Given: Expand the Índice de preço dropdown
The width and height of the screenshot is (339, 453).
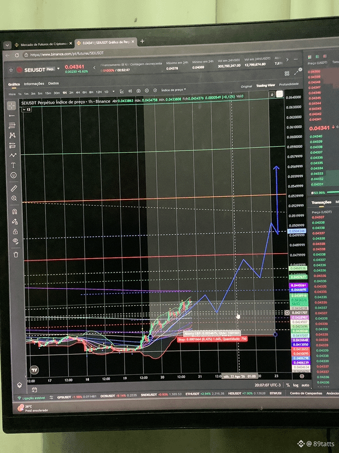Looking at the screenshot, I should coord(173,90).
